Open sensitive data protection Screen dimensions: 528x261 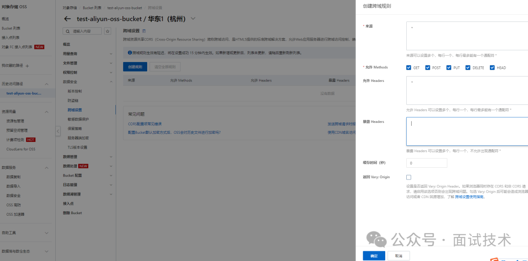click(78, 119)
